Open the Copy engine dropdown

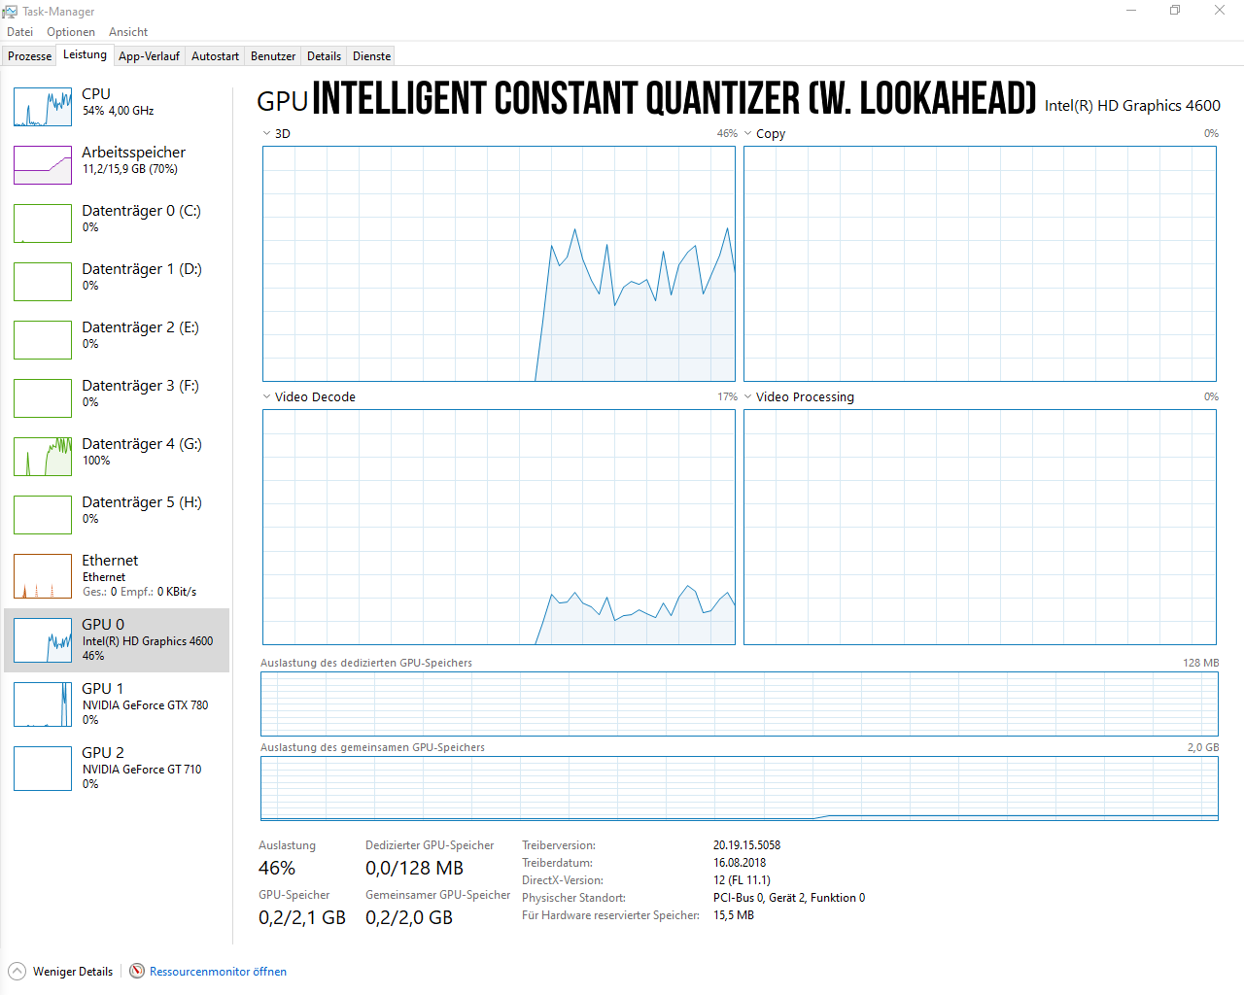(x=748, y=134)
